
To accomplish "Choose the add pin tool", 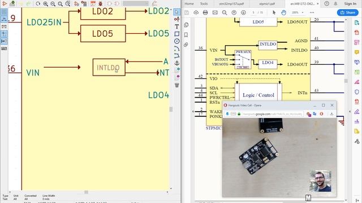I will coord(177,19).
